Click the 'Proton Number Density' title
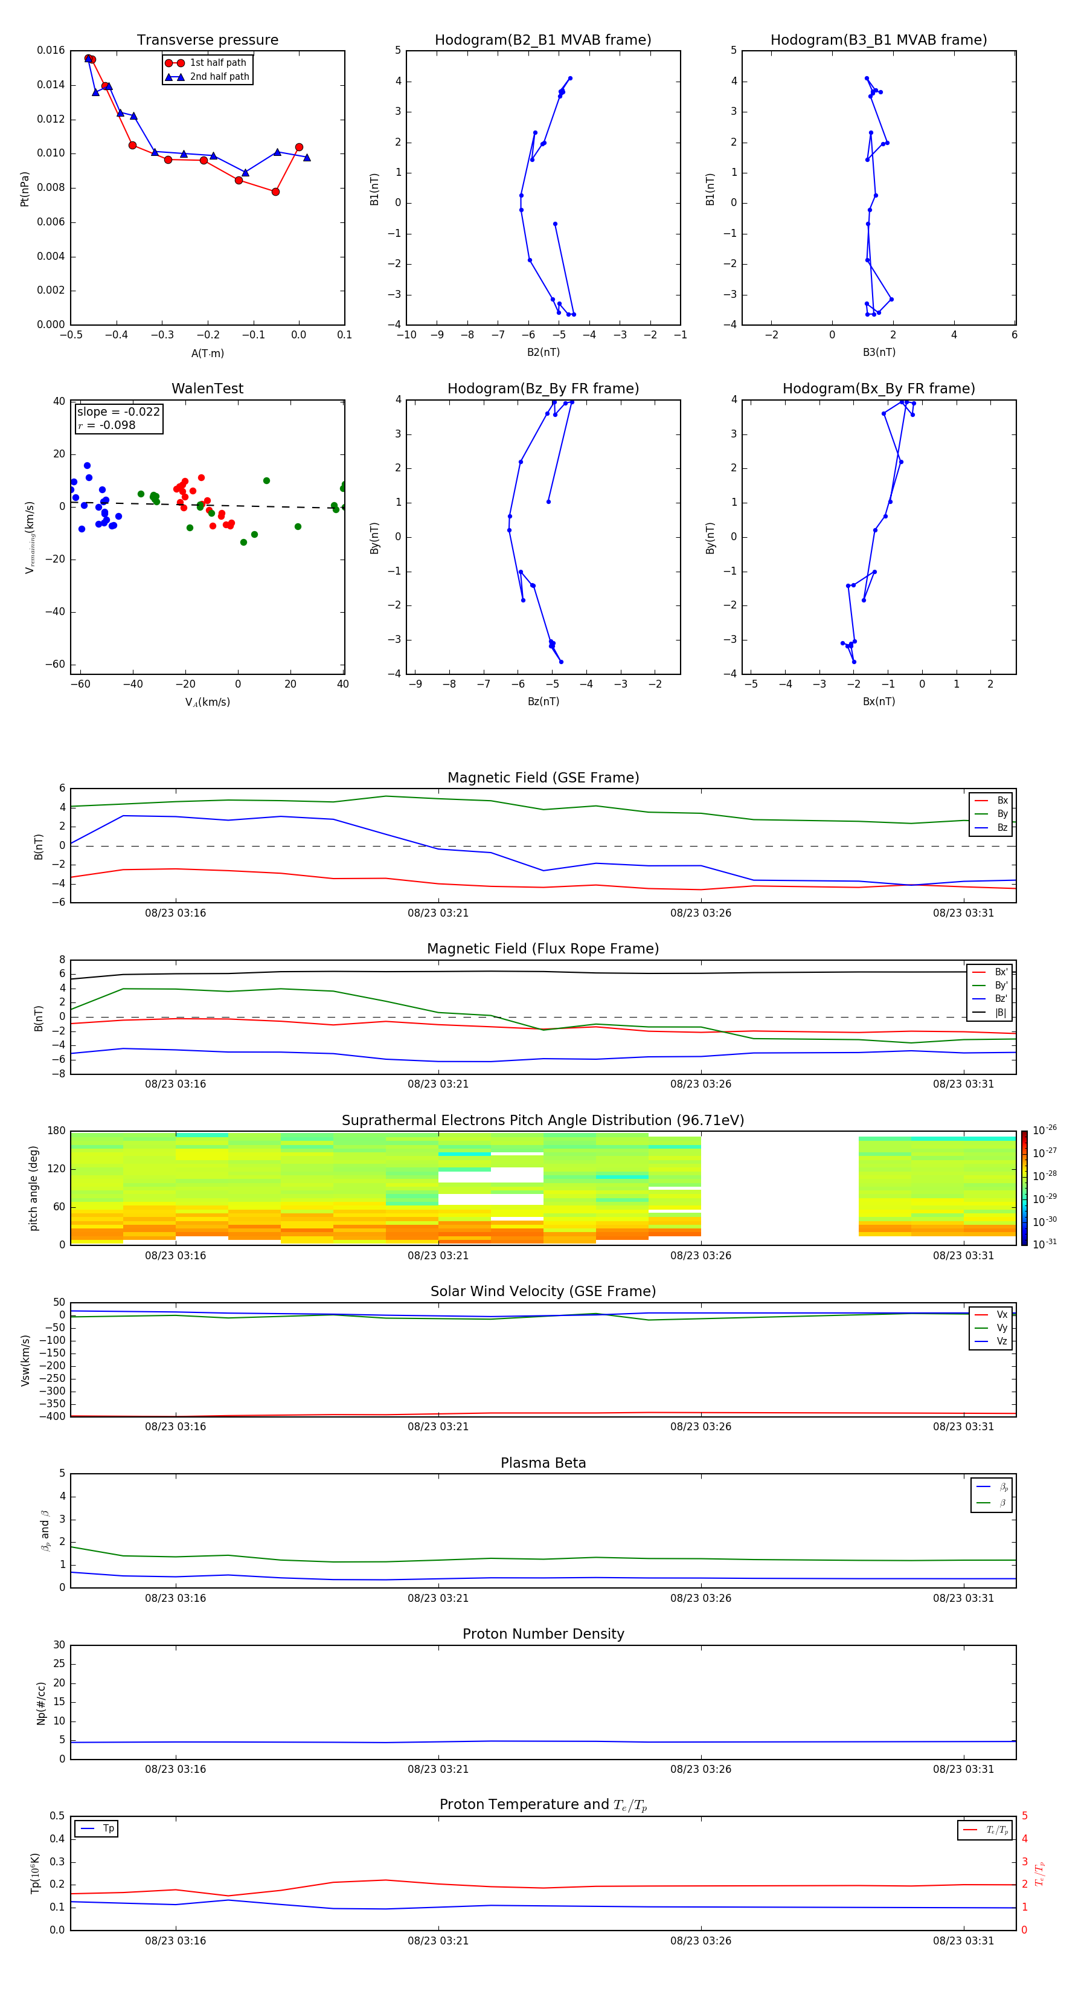This screenshot has width=1087, height=1994. 542,1634
